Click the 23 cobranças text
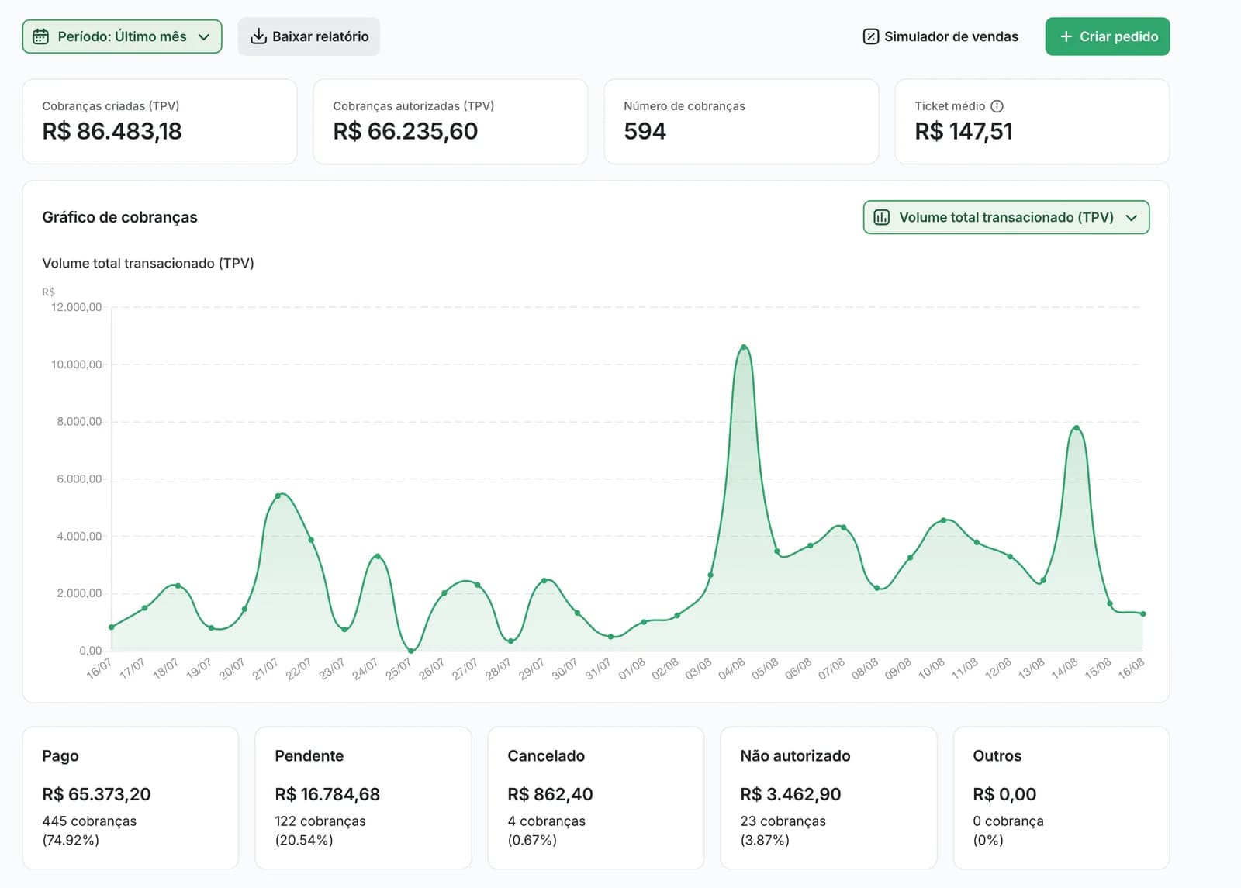The image size is (1241, 888). 783,821
